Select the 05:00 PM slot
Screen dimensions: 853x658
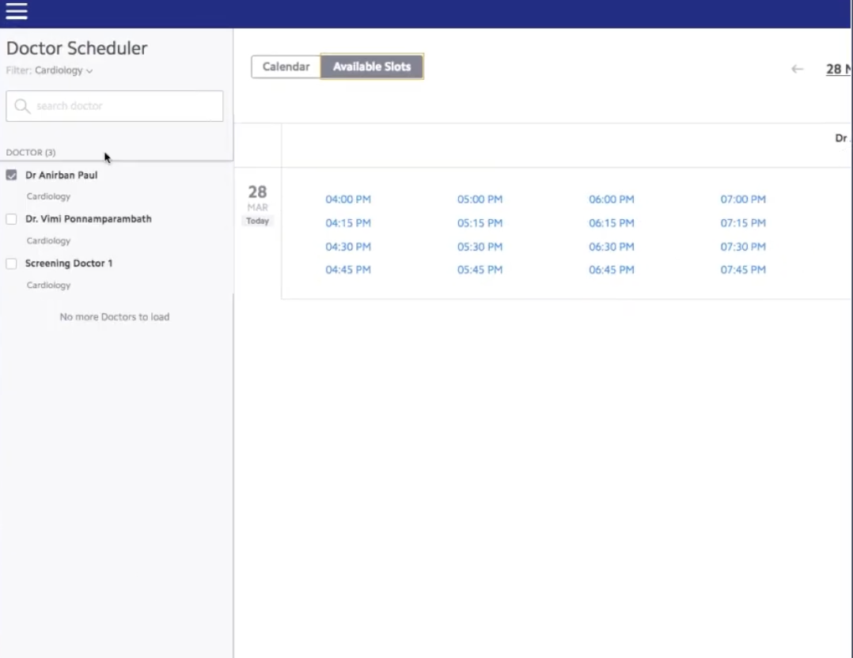[x=480, y=199]
